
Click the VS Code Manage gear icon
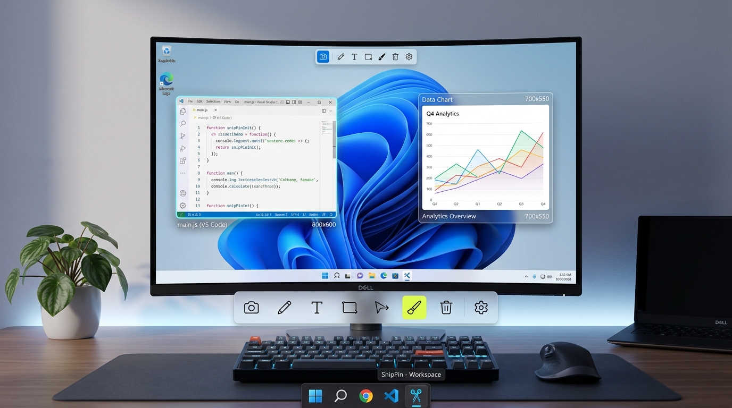pos(183,206)
